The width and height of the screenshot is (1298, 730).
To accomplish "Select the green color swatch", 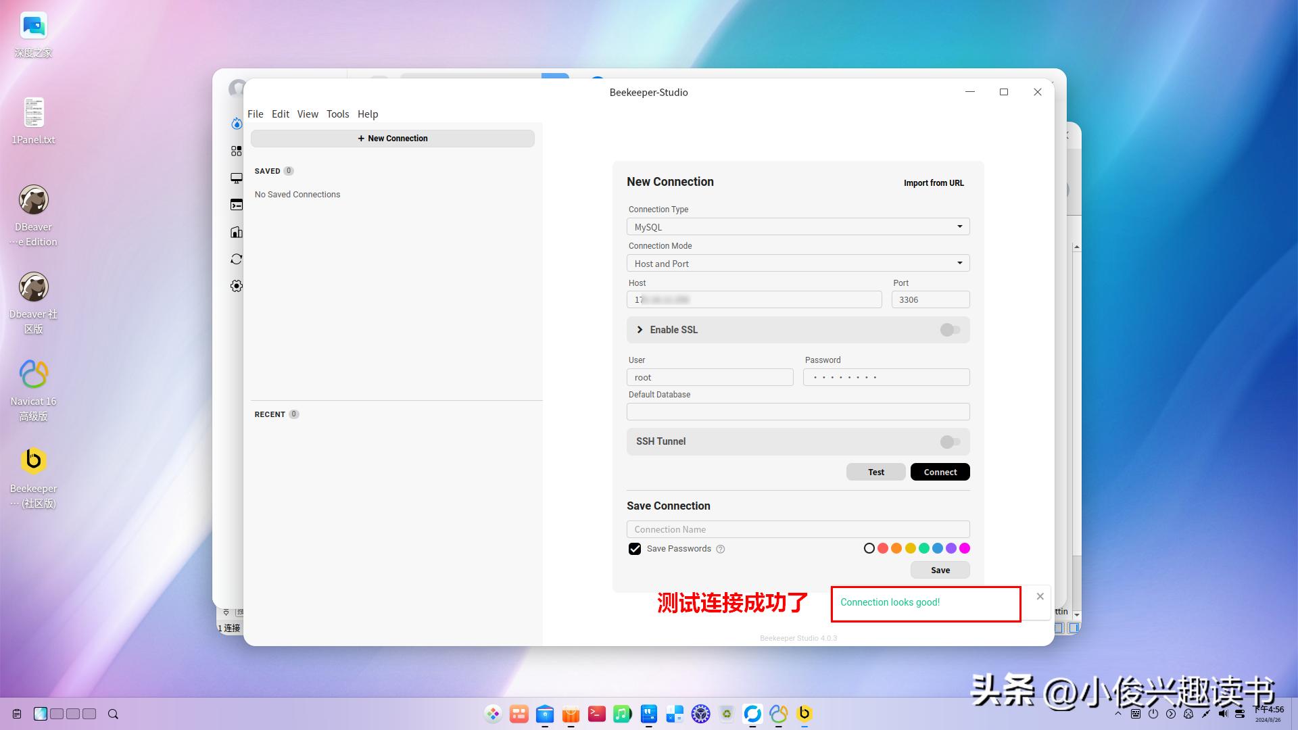I will pos(924,548).
